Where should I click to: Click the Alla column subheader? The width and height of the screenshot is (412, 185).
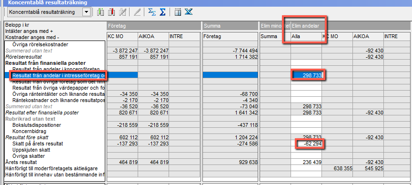(x=306, y=37)
